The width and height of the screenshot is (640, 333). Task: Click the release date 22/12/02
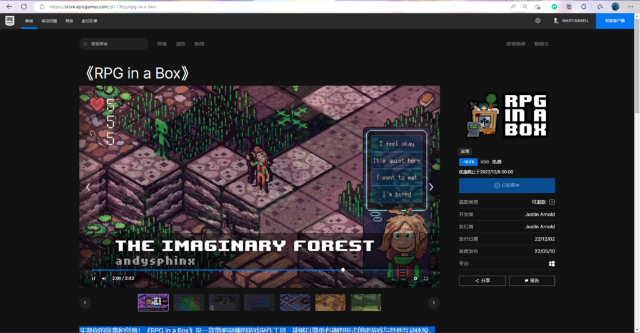tap(544, 239)
